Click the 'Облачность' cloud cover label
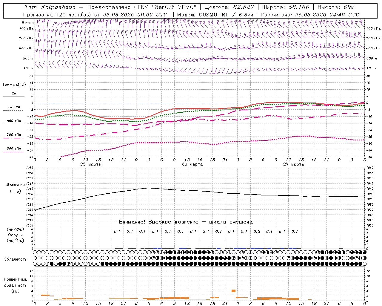Image resolution: width=382 pixels, height=306 pixels. tap(15, 259)
